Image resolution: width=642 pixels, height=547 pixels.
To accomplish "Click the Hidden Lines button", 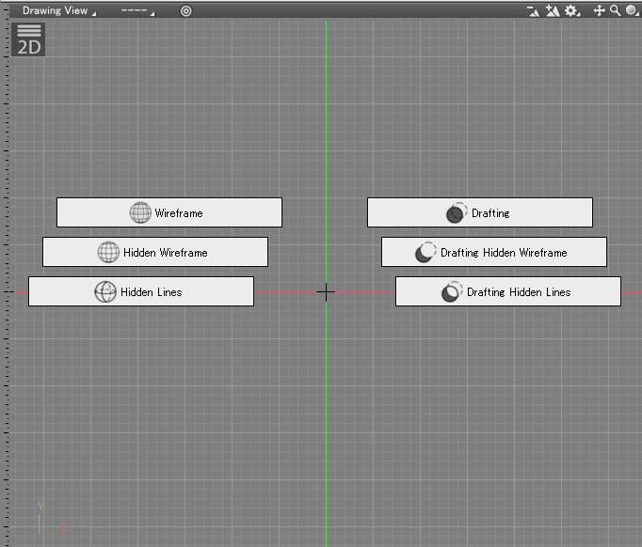I will pyautogui.click(x=141, y=291).
